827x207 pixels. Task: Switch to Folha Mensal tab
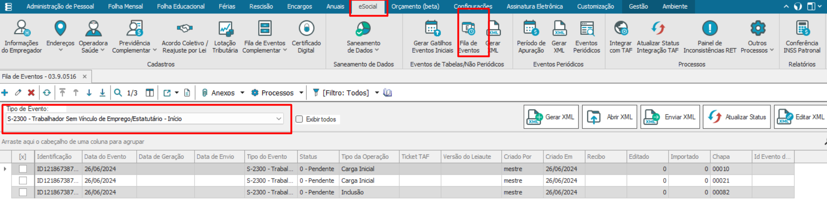point(126,6)
